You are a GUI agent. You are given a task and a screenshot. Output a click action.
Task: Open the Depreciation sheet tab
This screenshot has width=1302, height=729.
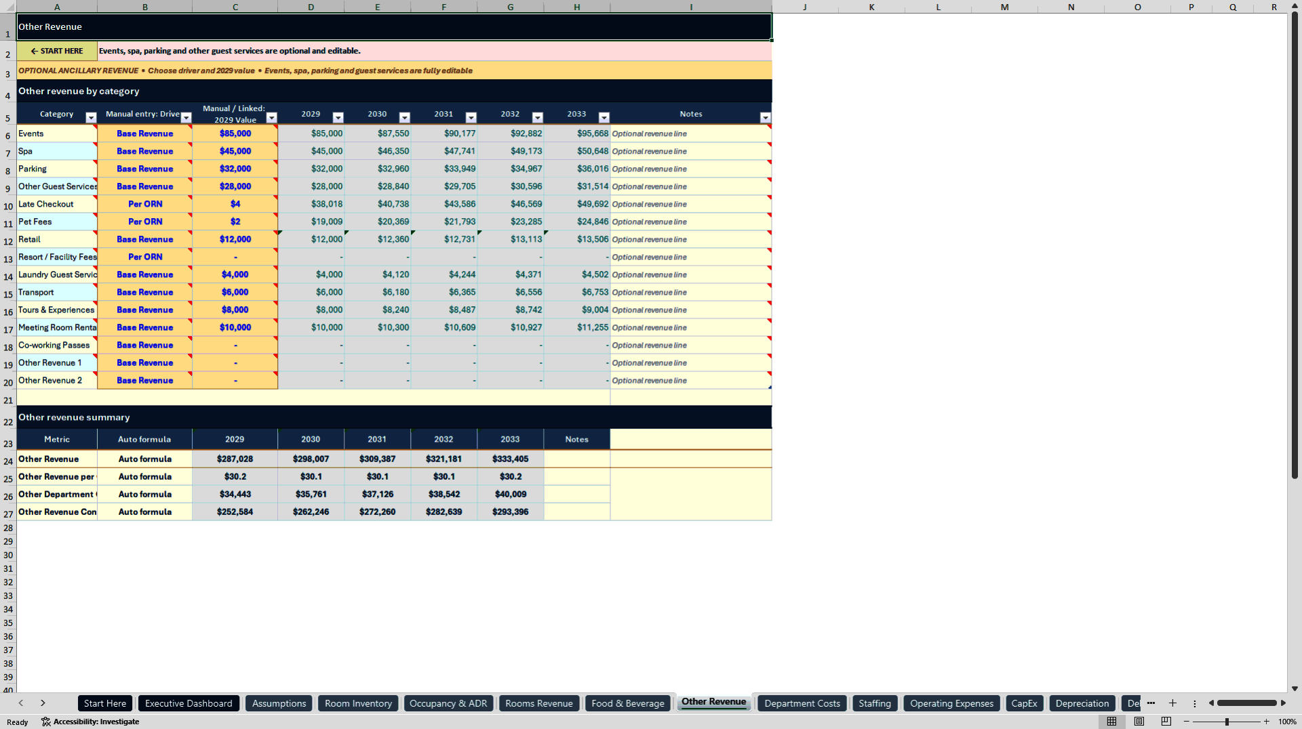point(1082,703)
